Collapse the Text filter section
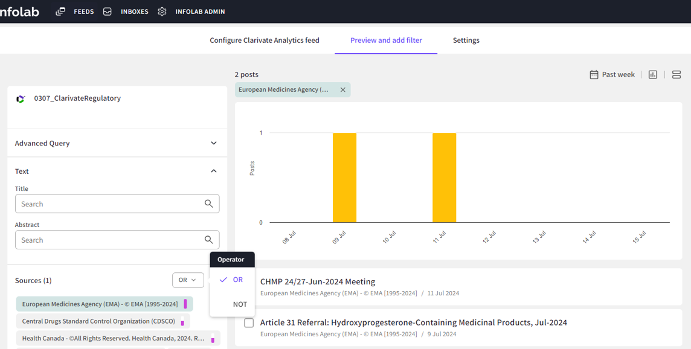The height and width of the screenshot is (349, 691). 213,171
